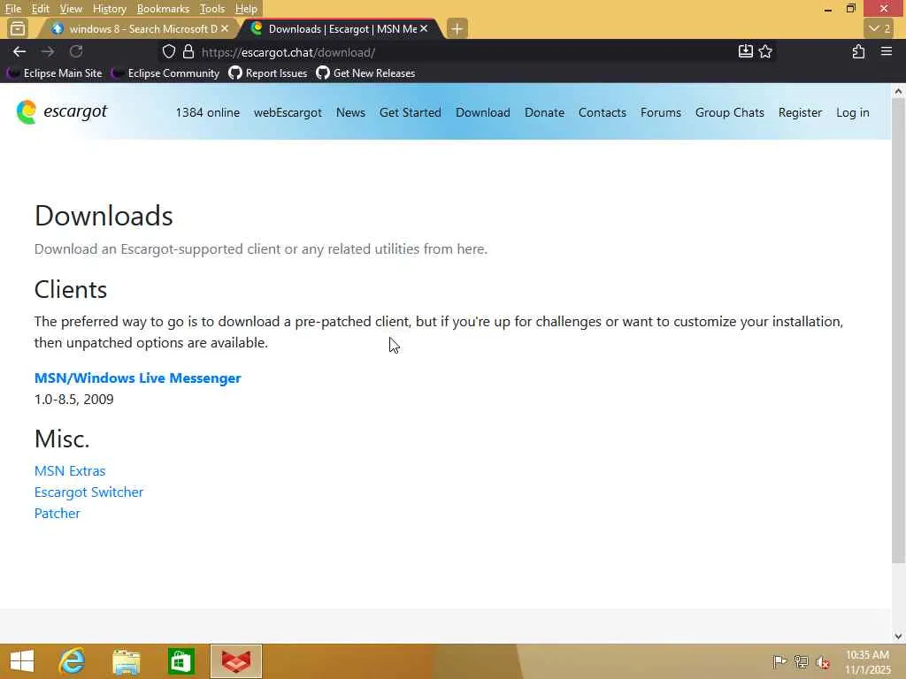Open Windows Store from taskbar

coord(180,661)
